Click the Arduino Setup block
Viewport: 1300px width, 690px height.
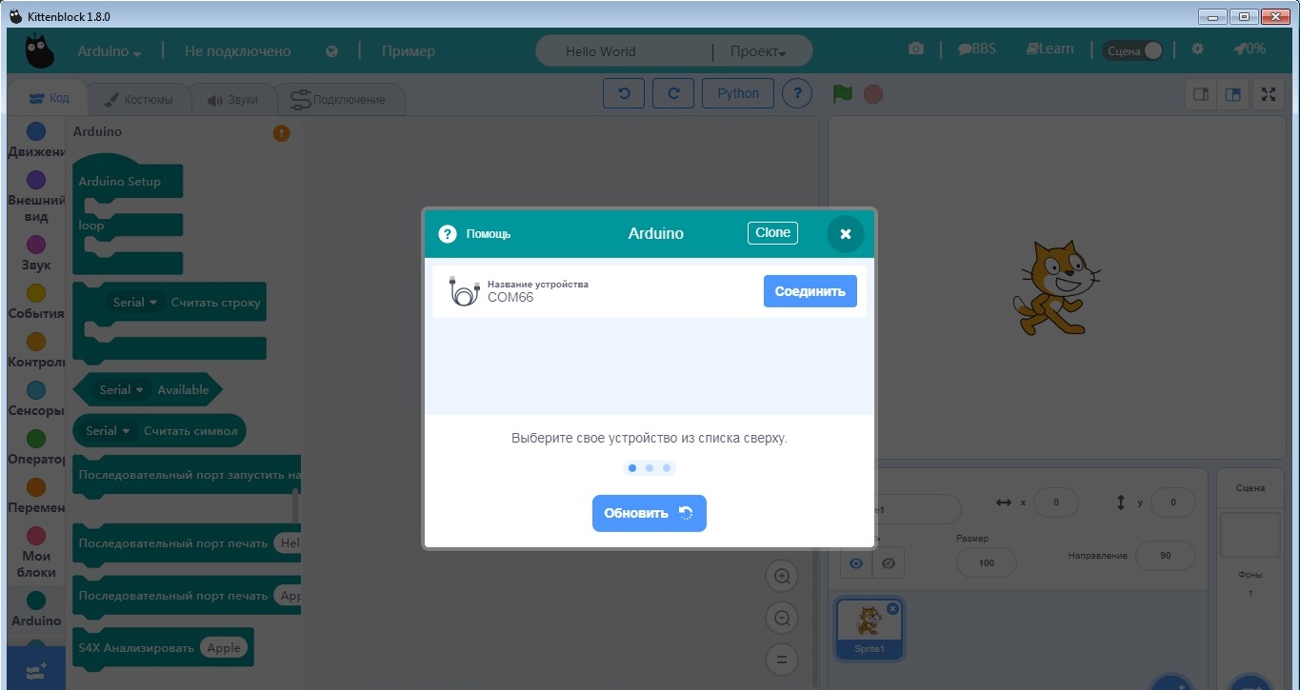click(x=121, y=181)
